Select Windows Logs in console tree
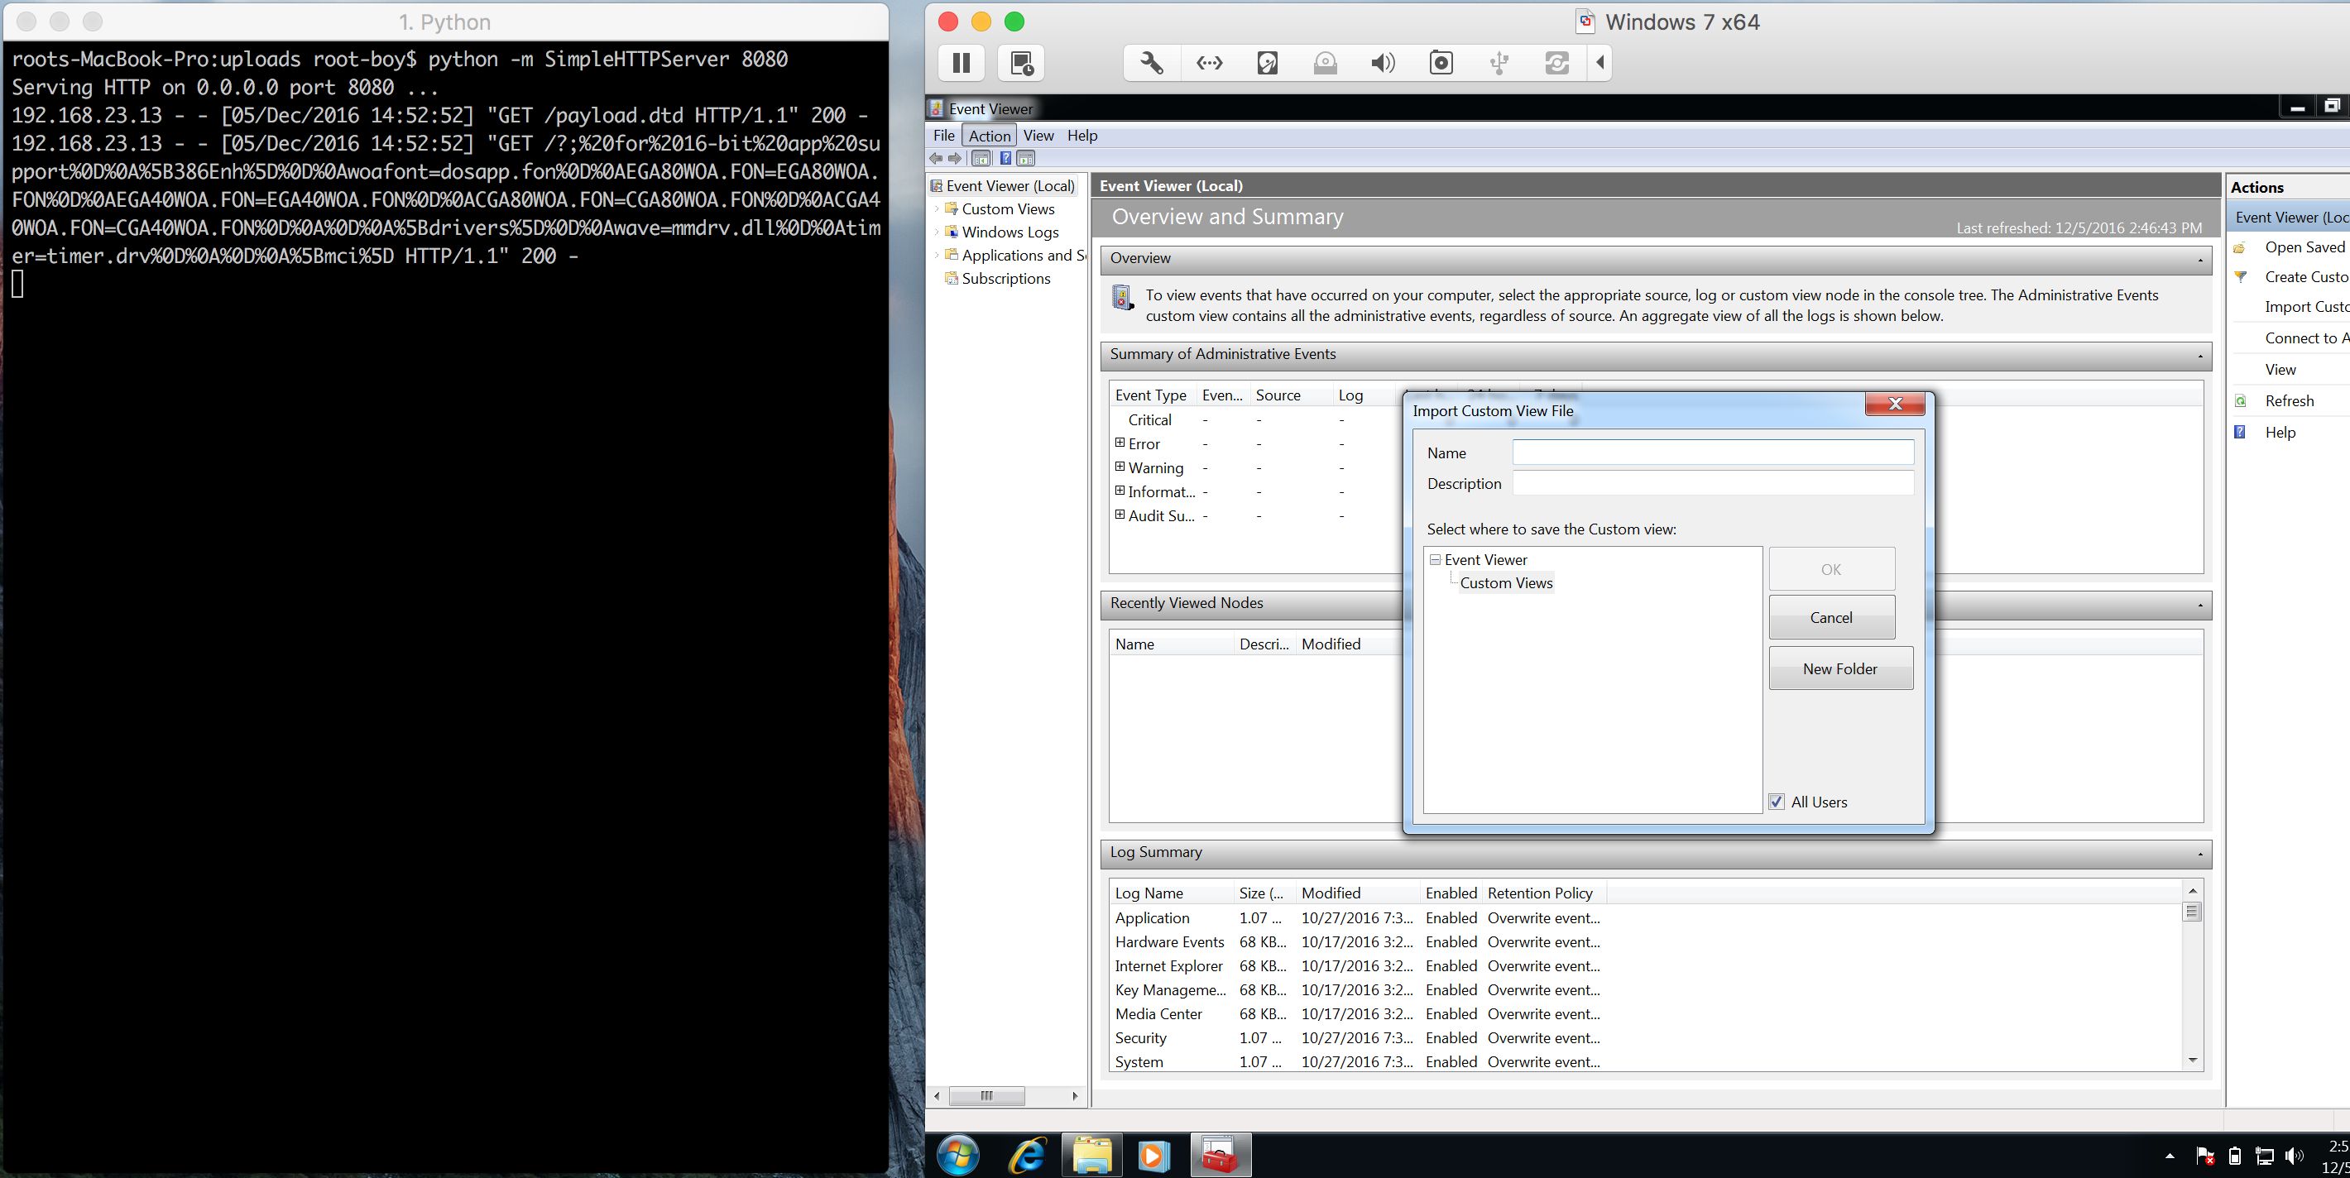2350x1178 pixels. tap(1010, 232)
